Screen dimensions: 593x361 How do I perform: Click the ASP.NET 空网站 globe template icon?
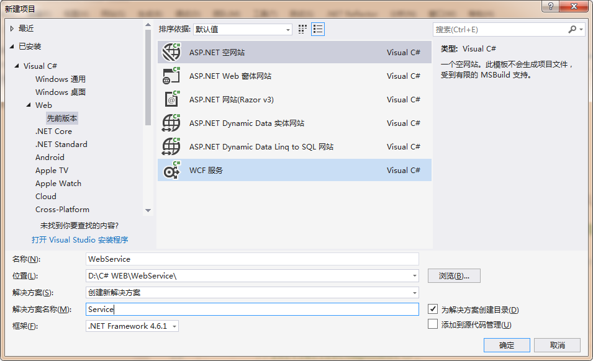[171, 52]
